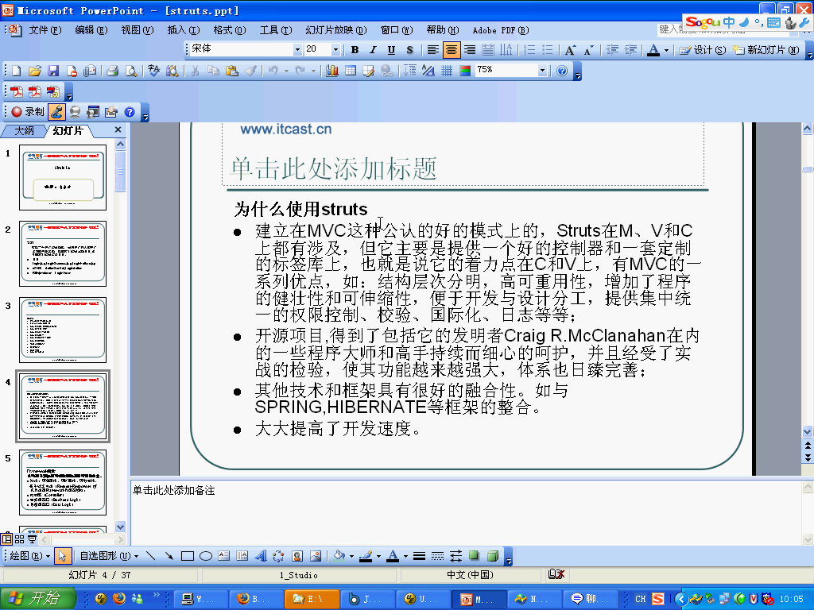This screenshot has height=610, width=814.
Task: Toggle text shadow S button
Action: (x=409, y=50)
